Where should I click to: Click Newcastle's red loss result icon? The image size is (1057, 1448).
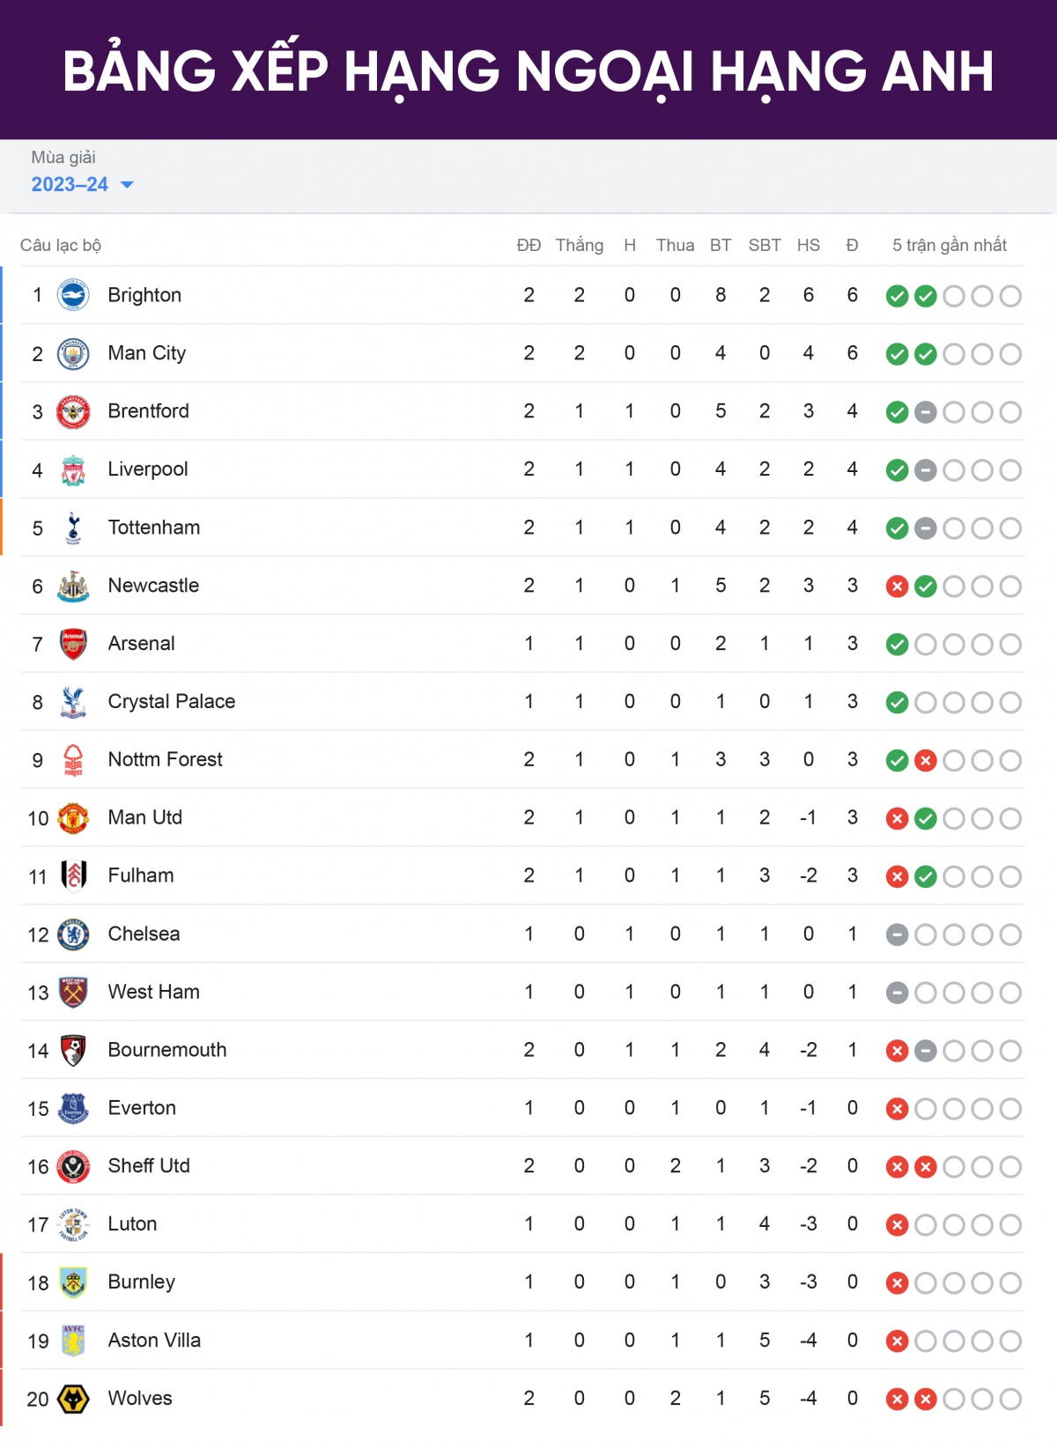pos(897,587)
